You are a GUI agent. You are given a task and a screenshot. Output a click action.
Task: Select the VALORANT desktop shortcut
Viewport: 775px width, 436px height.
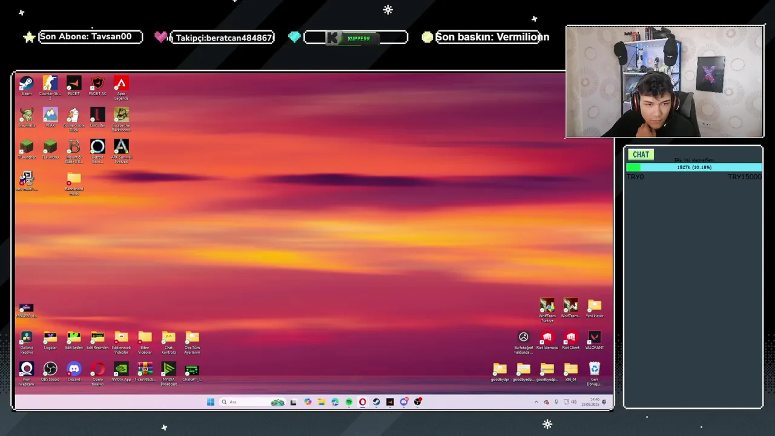click(595, 340)
